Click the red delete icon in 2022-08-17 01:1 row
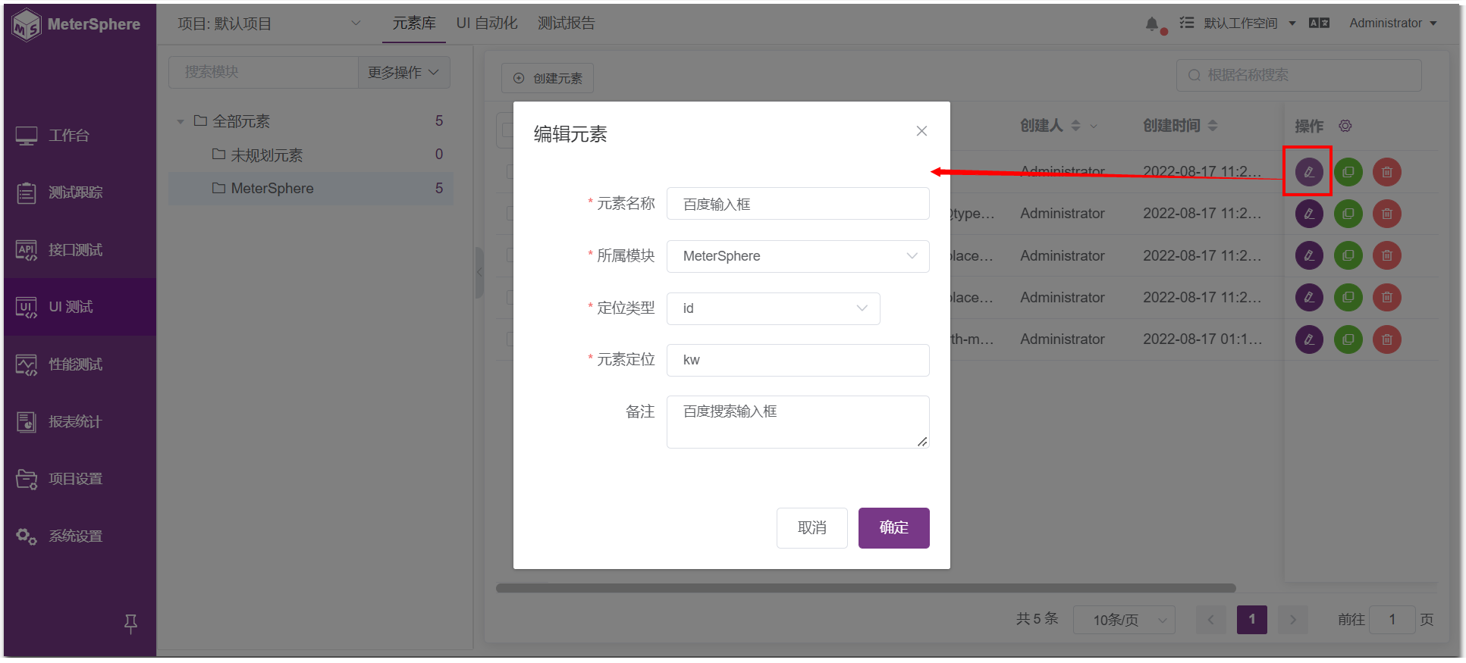This screenshot has width=1466, height=663. coord(1387,339)
